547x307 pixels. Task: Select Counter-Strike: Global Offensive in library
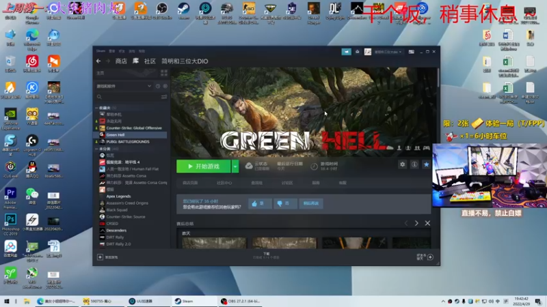(x=134, y=128)
